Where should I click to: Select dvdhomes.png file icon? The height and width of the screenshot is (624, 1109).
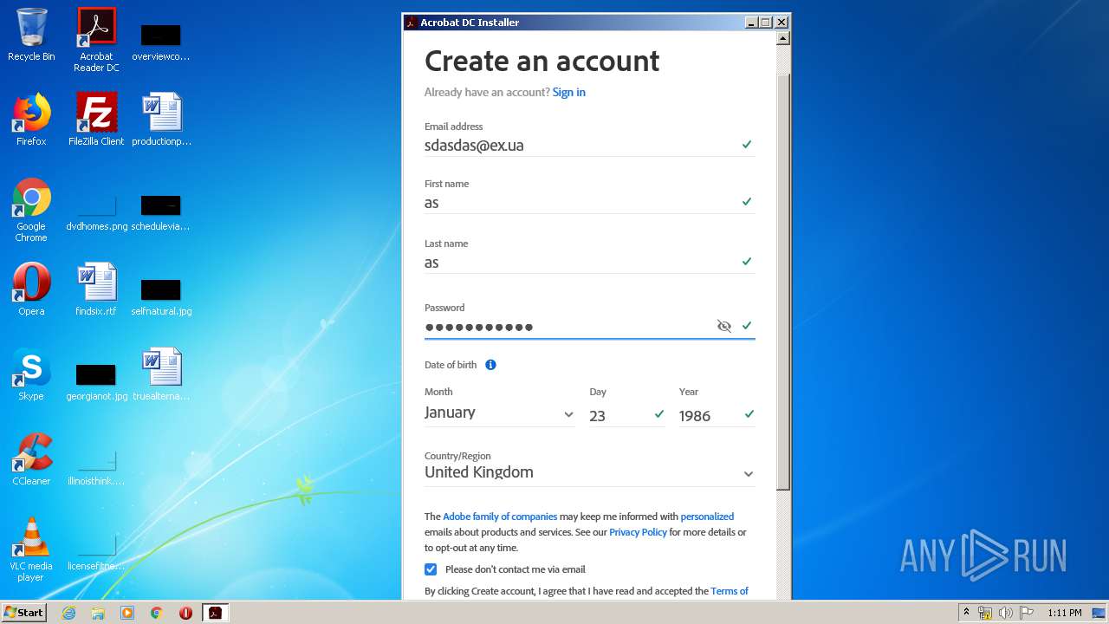point(96,213)
